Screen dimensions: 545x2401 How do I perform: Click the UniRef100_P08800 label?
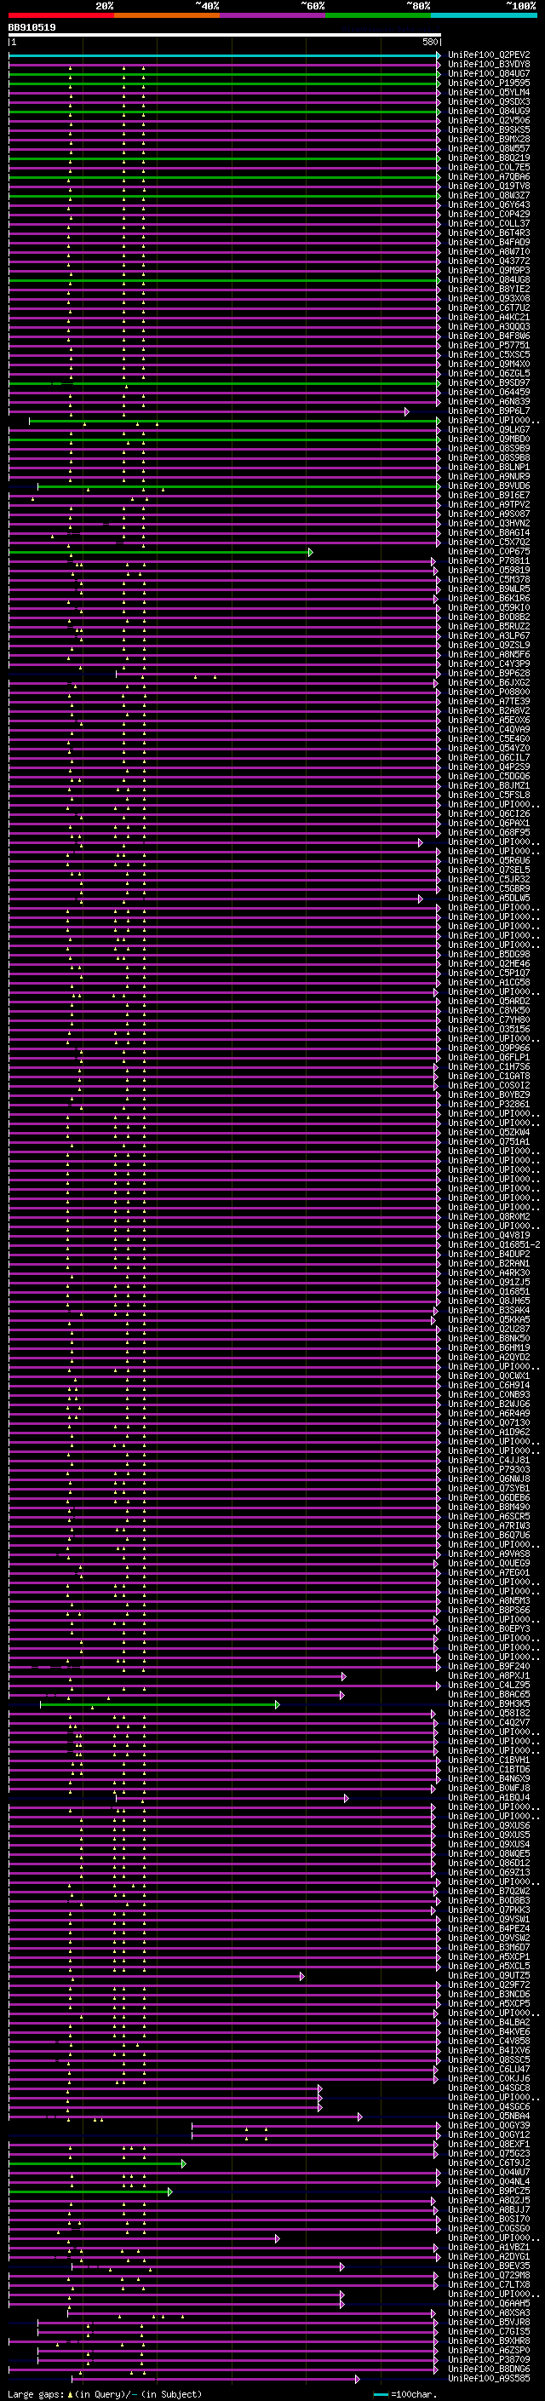pos(489,692)
